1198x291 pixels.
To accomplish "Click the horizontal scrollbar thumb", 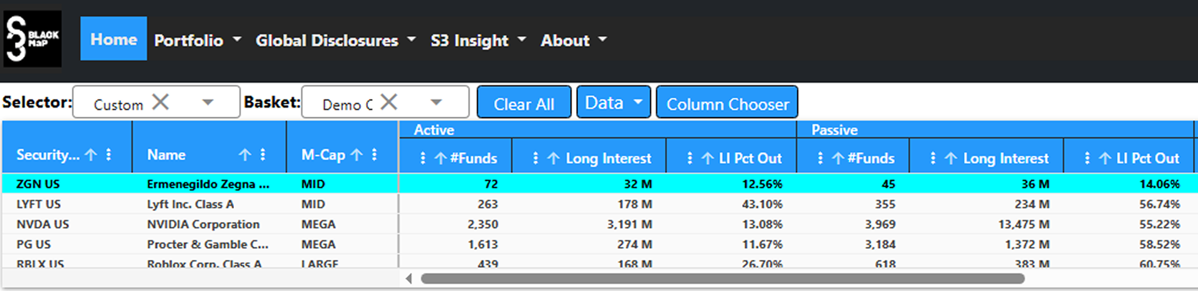I will [722, 279].
